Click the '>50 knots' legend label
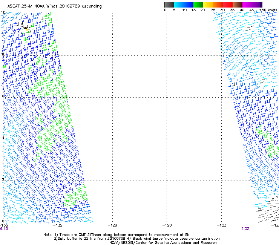Viewport: 279px width, 245px height. (x=268, y=10)
